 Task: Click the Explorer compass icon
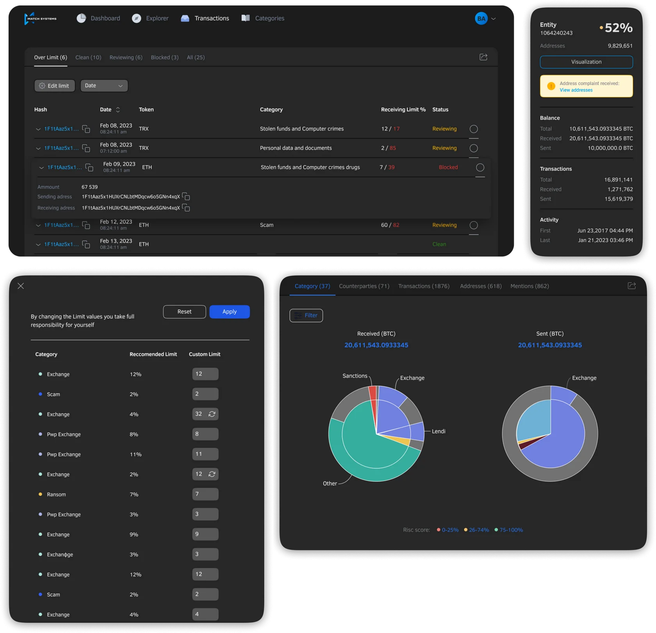(136, 18)
